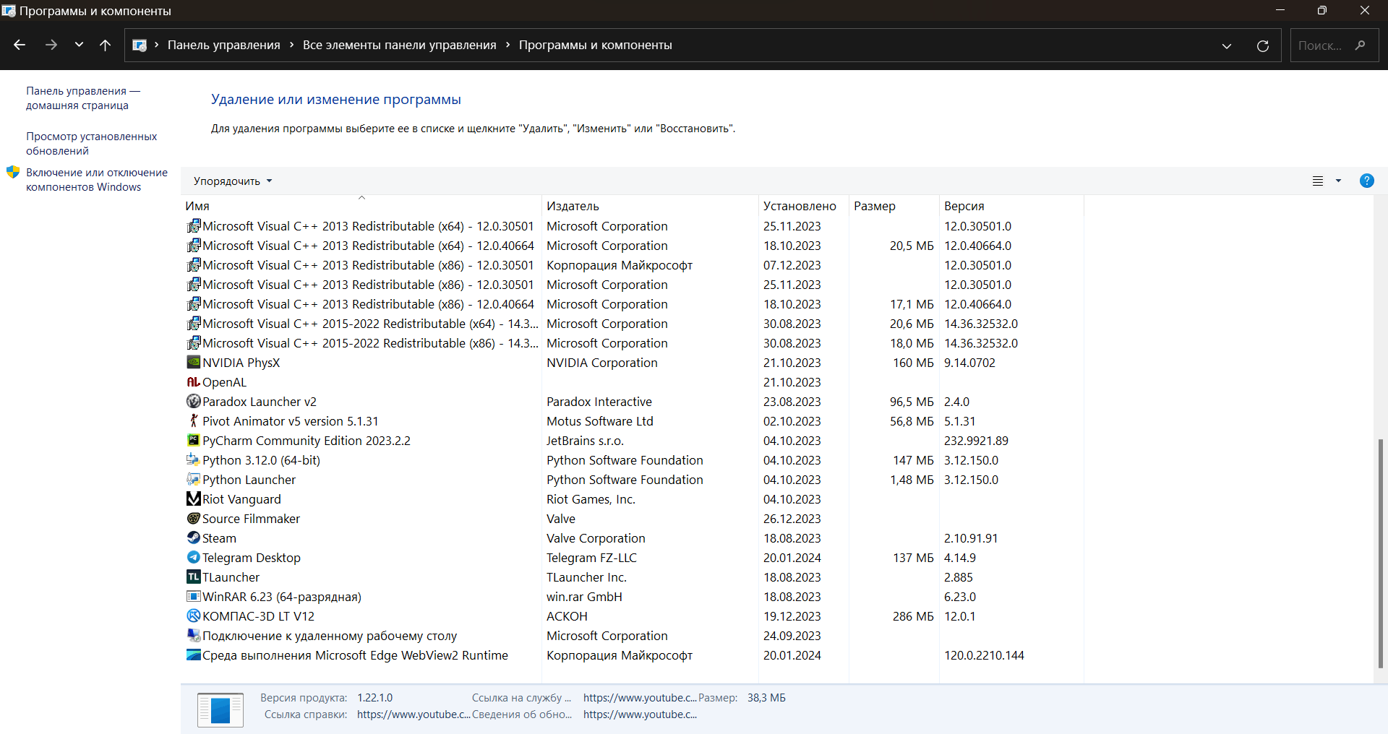The width and height of the screenshot is (1388, 734).
Task: Click size 160 МБ cell
Action: click(913, 363)
